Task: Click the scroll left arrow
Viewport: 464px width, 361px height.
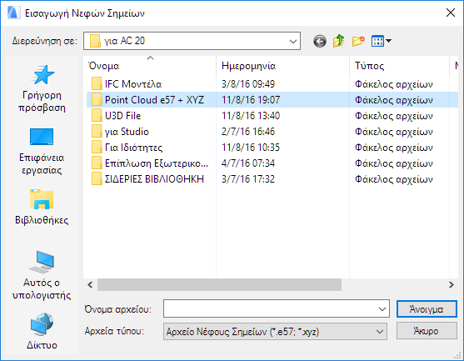Action: click(90, 285)
